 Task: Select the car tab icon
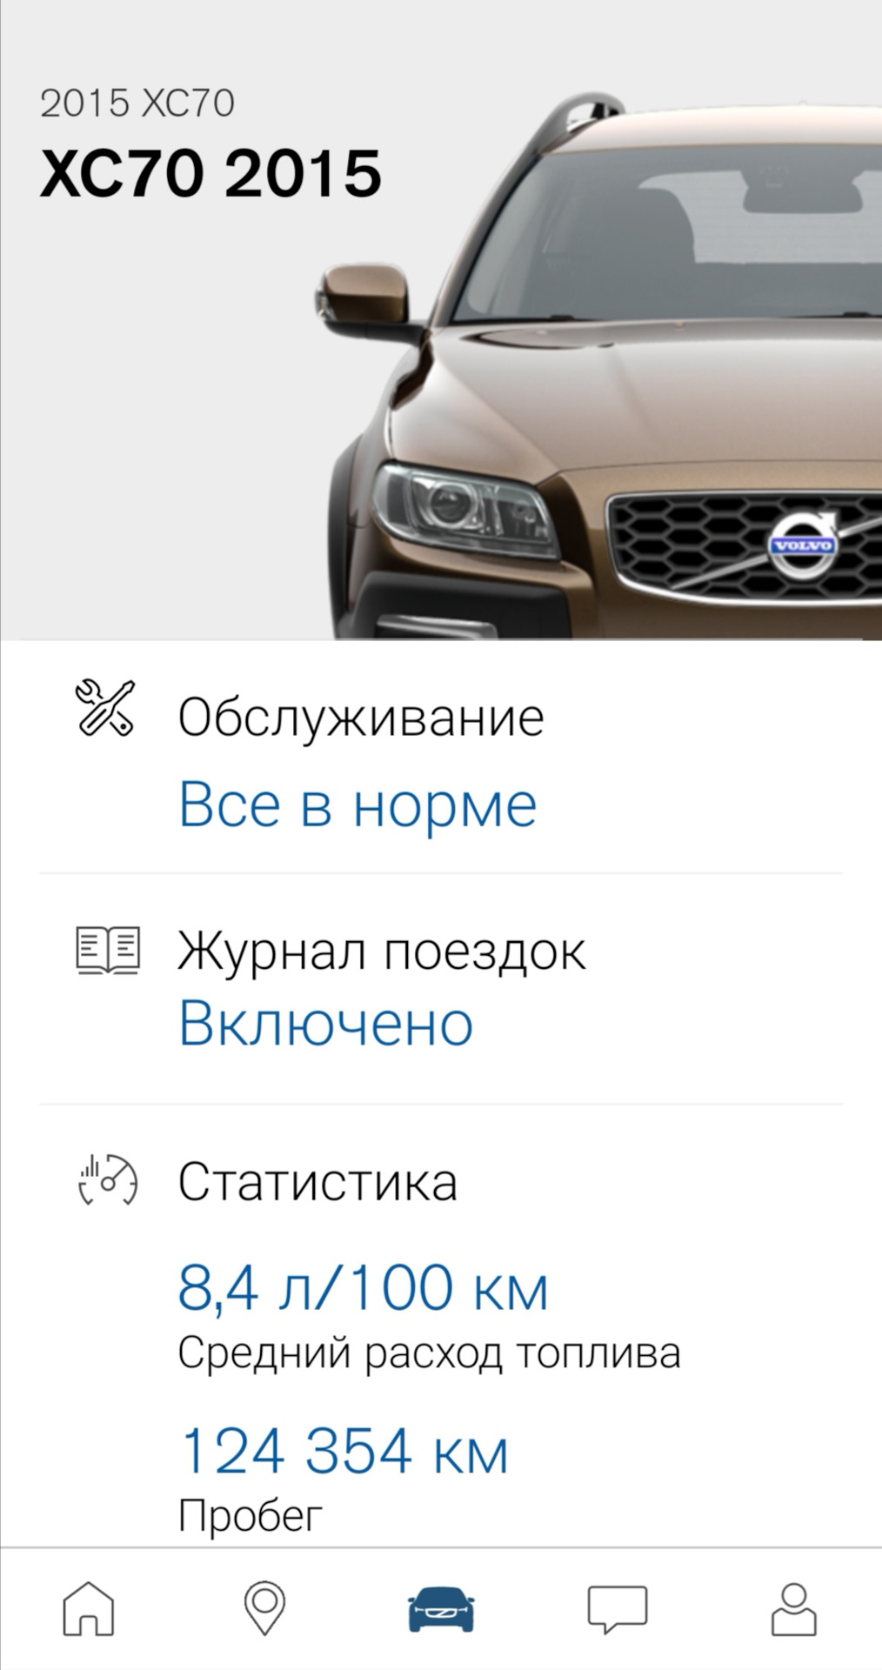click(x=441, y=1609)
